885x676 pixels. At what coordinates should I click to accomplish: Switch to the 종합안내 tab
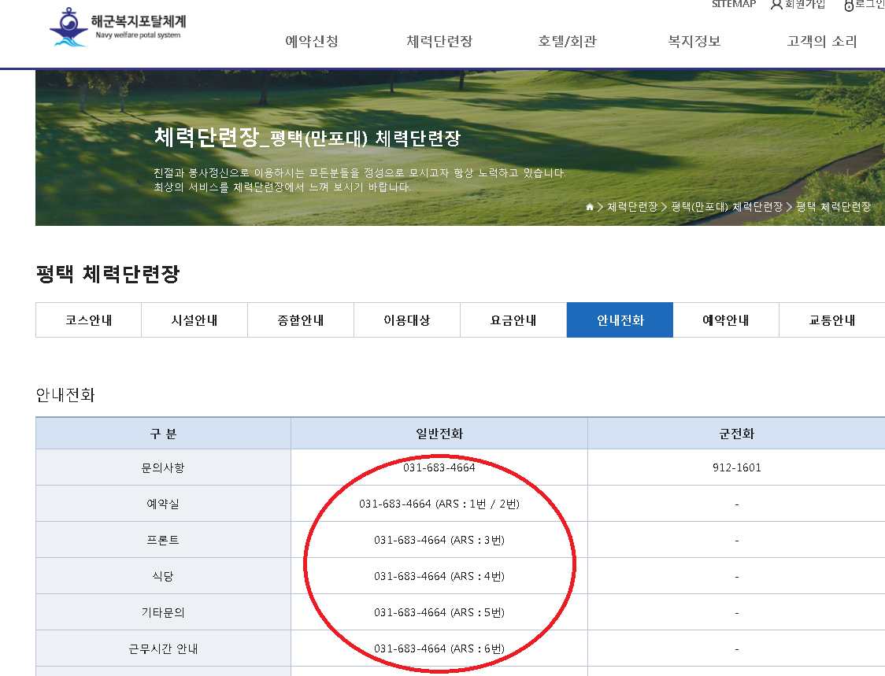(x=300, y=320)
